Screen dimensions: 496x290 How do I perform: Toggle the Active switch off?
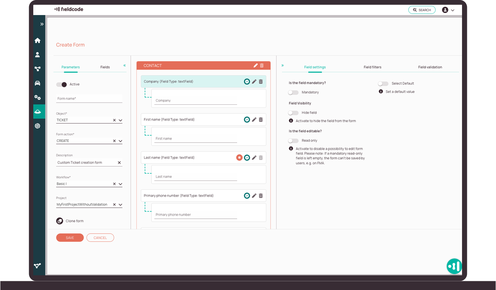coord(62,84)
